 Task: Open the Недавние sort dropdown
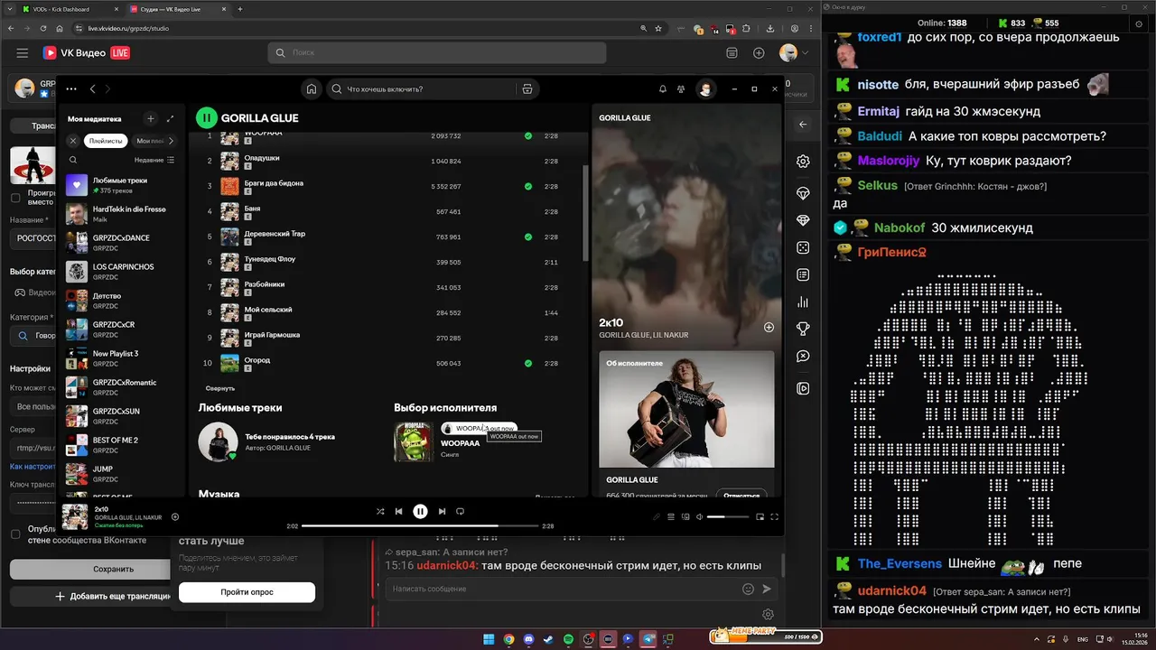point(154,160)
